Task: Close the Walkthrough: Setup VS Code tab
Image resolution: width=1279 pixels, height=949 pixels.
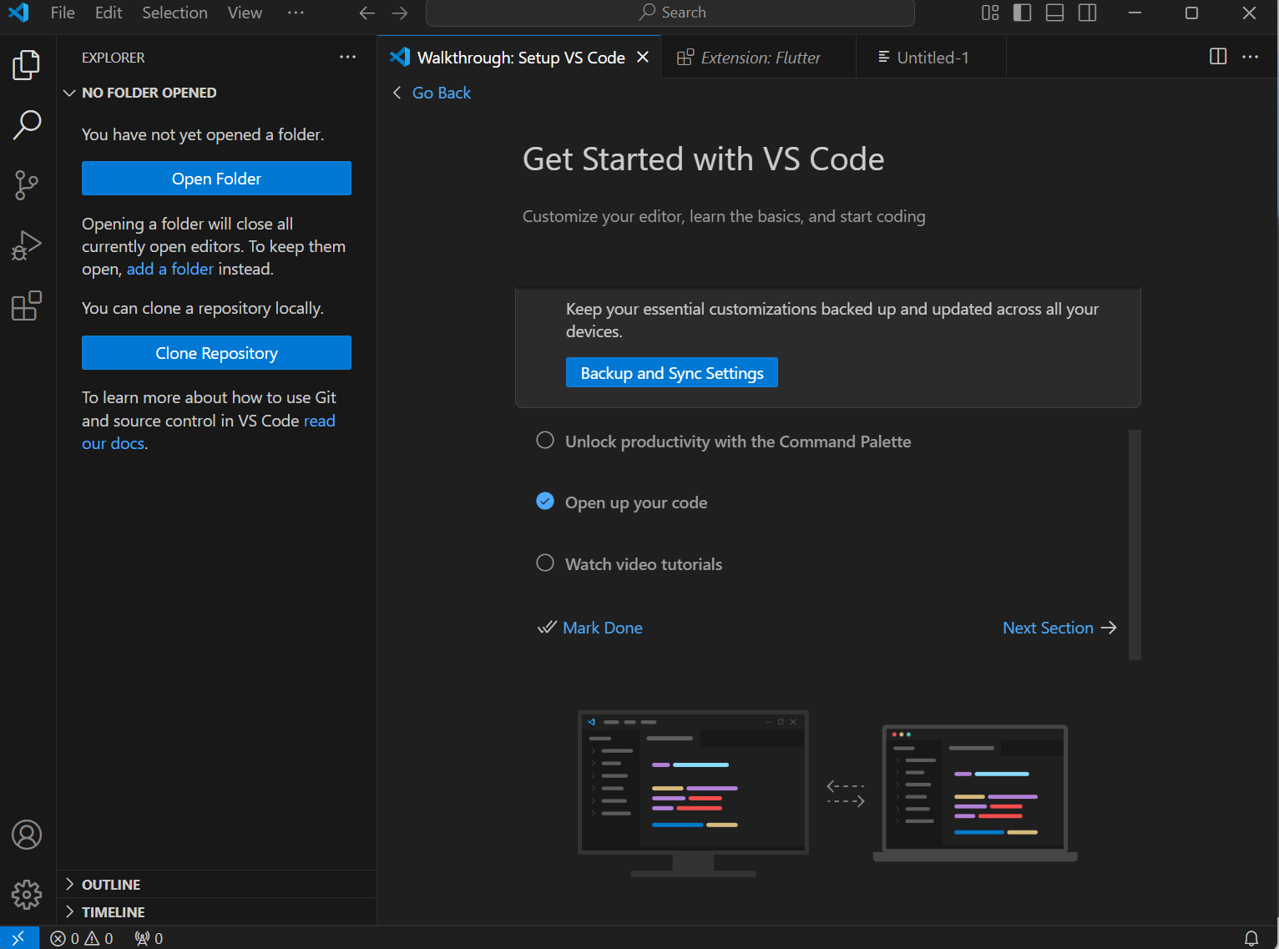Action: point(643,57)
